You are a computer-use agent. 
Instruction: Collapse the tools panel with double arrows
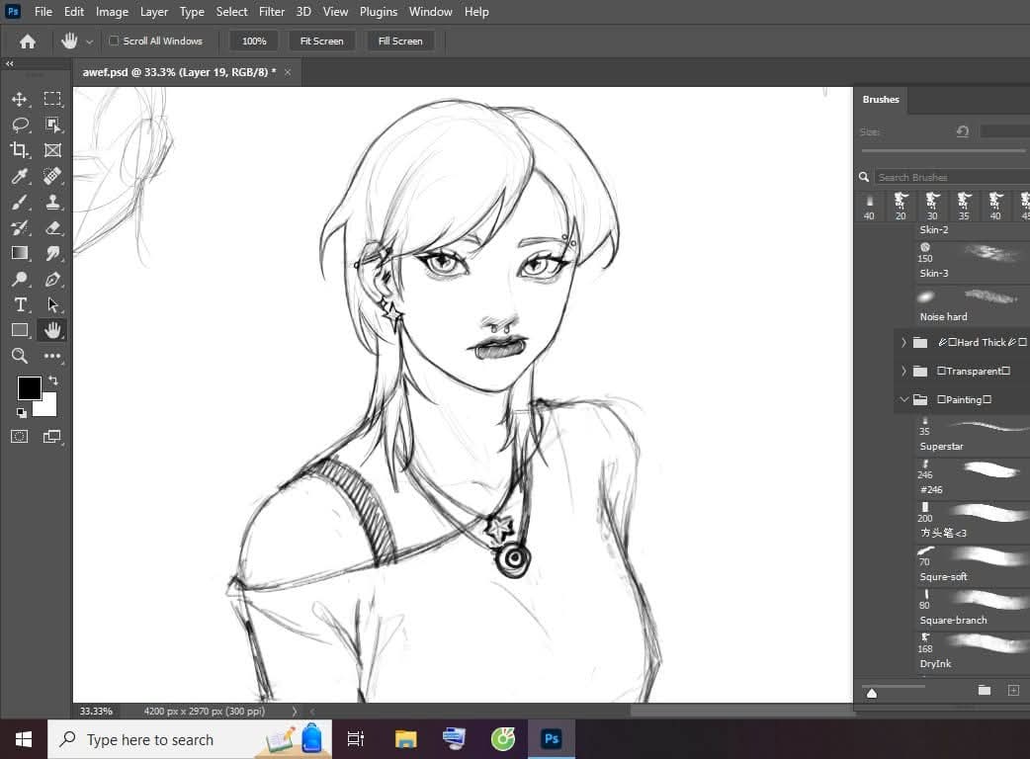click(x=9, y=63)
